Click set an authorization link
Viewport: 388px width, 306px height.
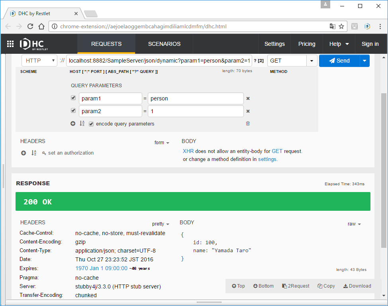71,153
